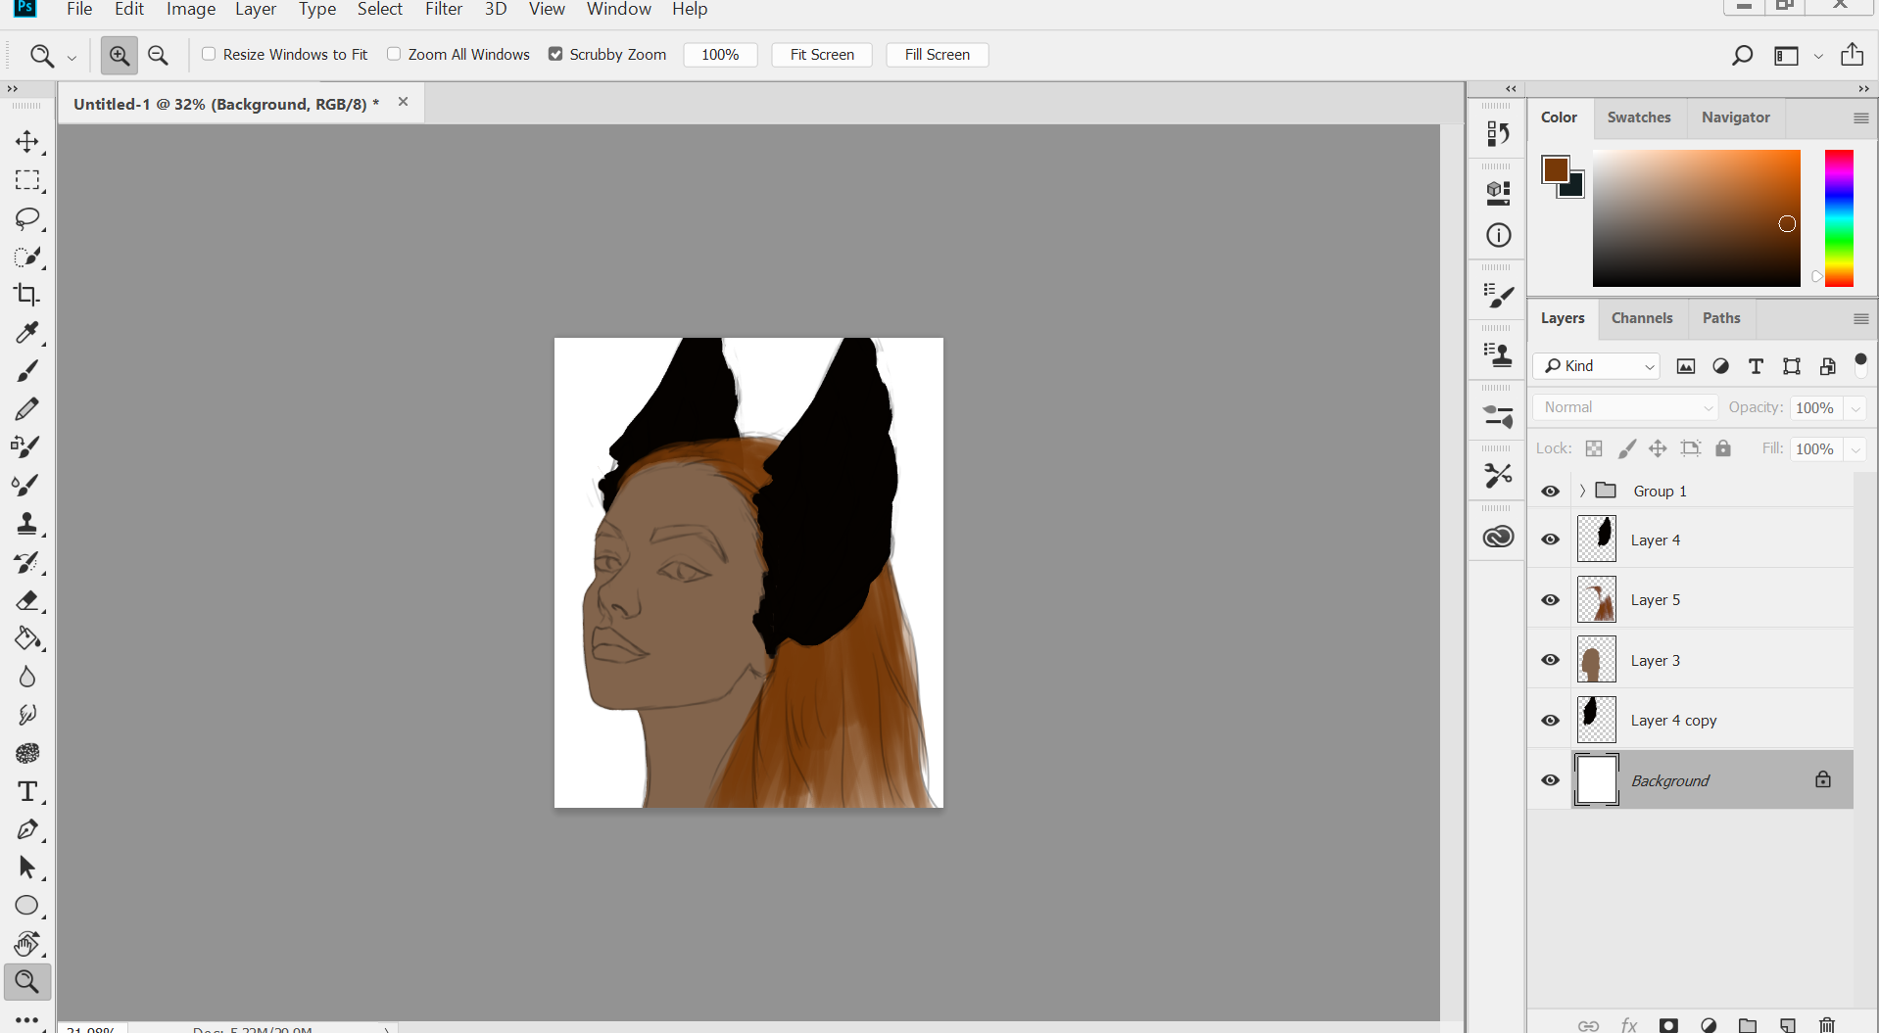Pick the Crop tool
Image resolution: width=1879 pixels, height=1033 pixels.
(x=26, y=295)
